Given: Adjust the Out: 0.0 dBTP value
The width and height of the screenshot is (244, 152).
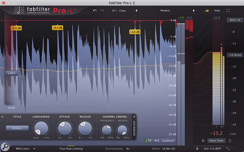Looking at the screenshot, I should [213, 149].
